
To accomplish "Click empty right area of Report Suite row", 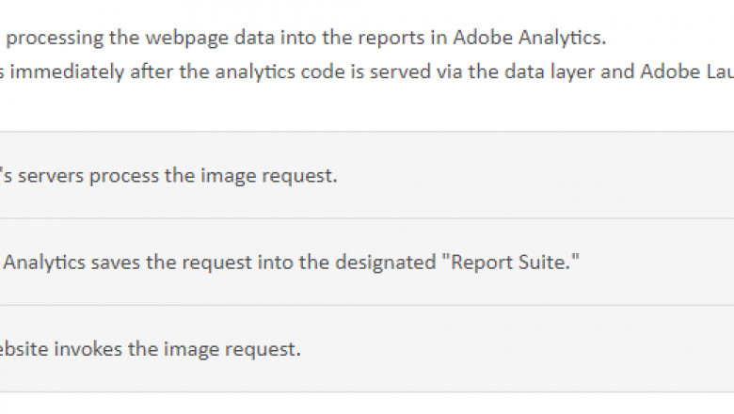I will point(659,263).
